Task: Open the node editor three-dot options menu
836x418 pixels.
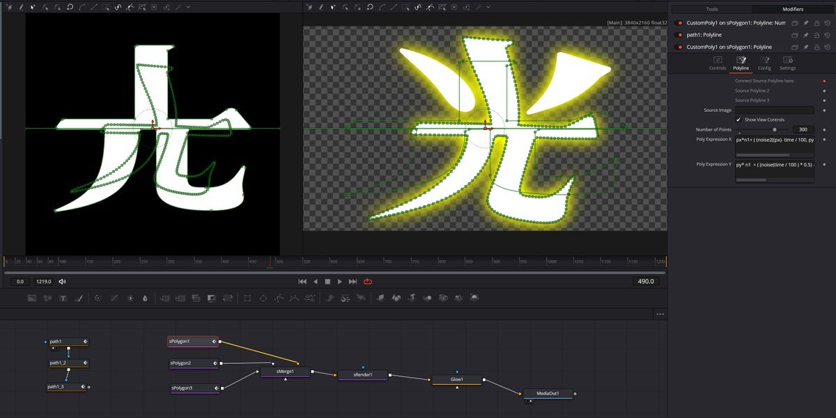Action: click(660, 314)
